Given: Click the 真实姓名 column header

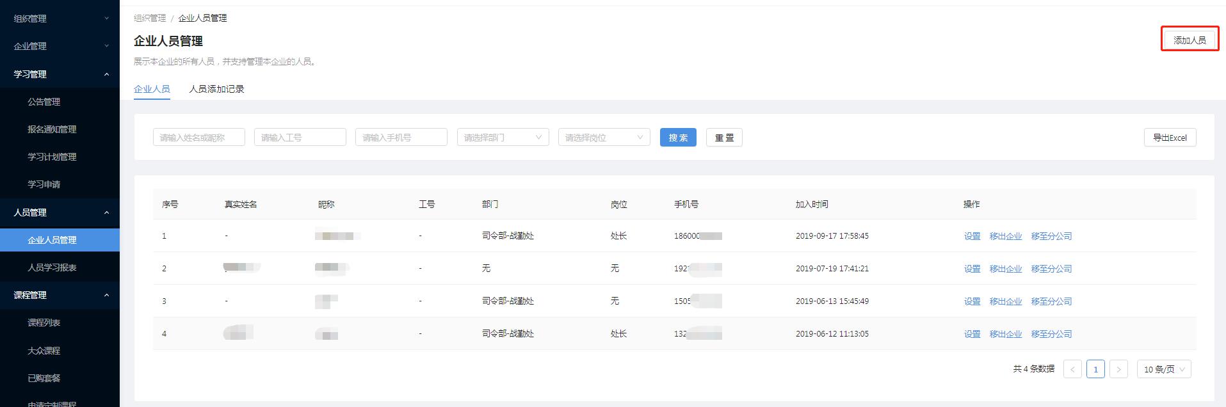Looking at the screenshot, I should (241, 204).
